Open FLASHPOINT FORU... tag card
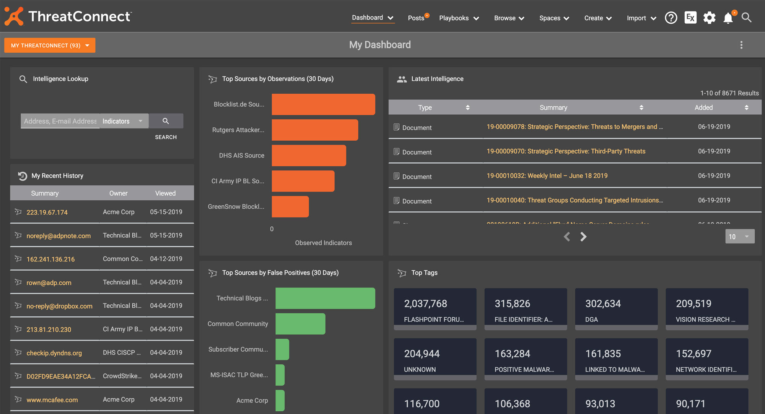765x414 pixels. coord(435,309)
